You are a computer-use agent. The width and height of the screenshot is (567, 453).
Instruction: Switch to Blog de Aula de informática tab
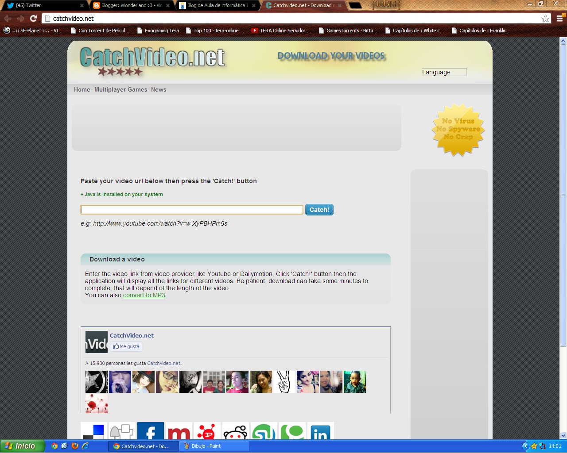(x=218, y=5)
